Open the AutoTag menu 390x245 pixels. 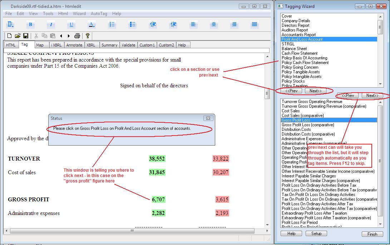(x=99, y=14)
